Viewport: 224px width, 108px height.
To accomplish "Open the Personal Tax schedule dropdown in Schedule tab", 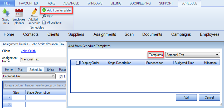I will pyautogui.click(x=28, y=76).
